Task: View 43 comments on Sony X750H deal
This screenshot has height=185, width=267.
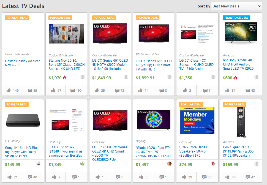Action: 251,91
